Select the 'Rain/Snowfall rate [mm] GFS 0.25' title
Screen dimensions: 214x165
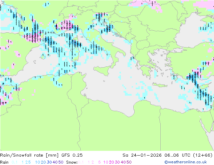click(42, 155)
